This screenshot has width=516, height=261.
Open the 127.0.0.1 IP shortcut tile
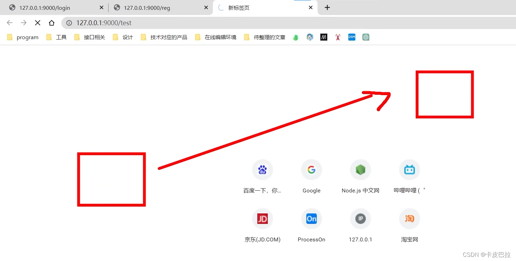click(361, 219)
